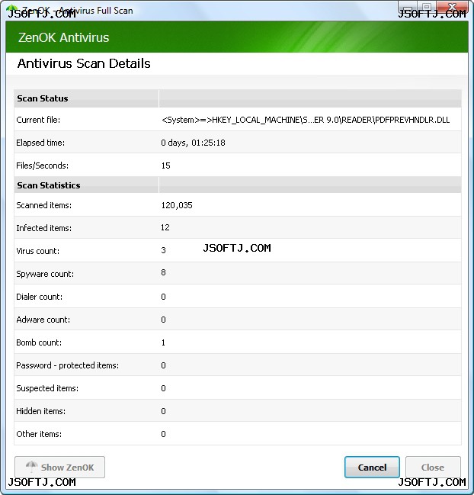
Task: Click the password-protected items value 0
Action: click(x=163, y=365)
